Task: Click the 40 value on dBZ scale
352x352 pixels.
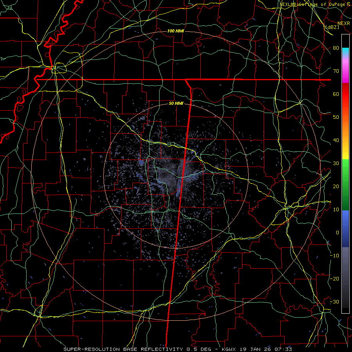Action: (336, 140)
